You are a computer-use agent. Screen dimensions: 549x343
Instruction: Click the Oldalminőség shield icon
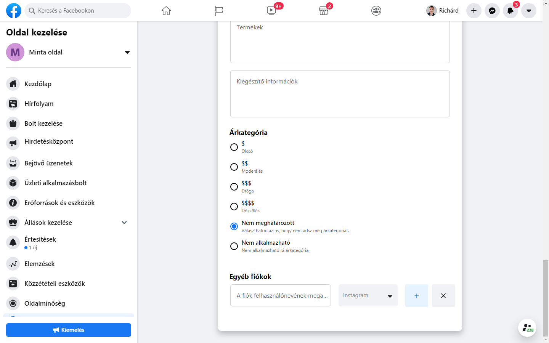point(13,303)
